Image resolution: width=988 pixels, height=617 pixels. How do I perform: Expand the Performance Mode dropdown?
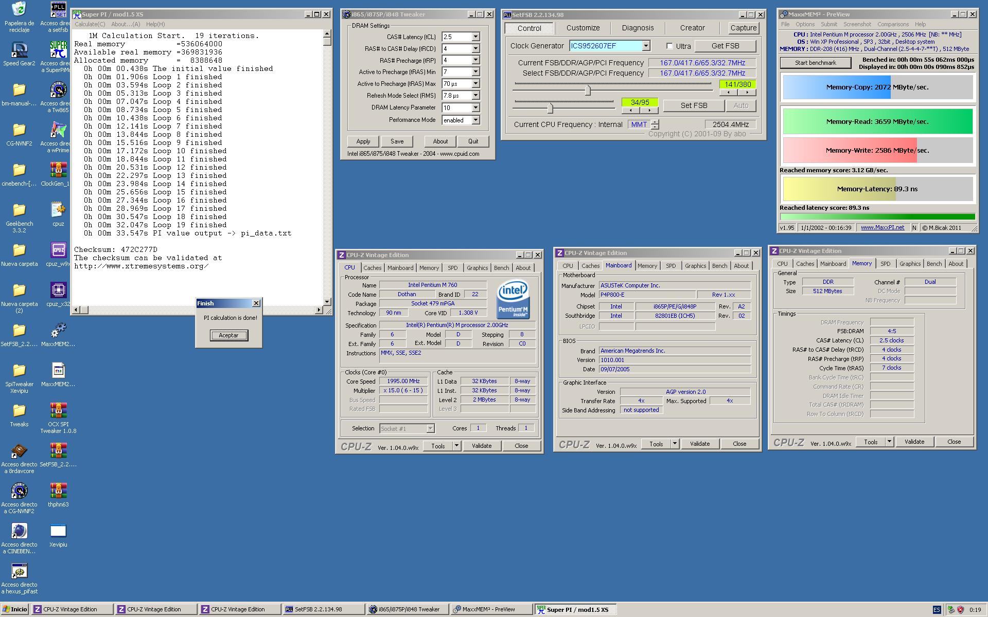(x=475, y=120)
